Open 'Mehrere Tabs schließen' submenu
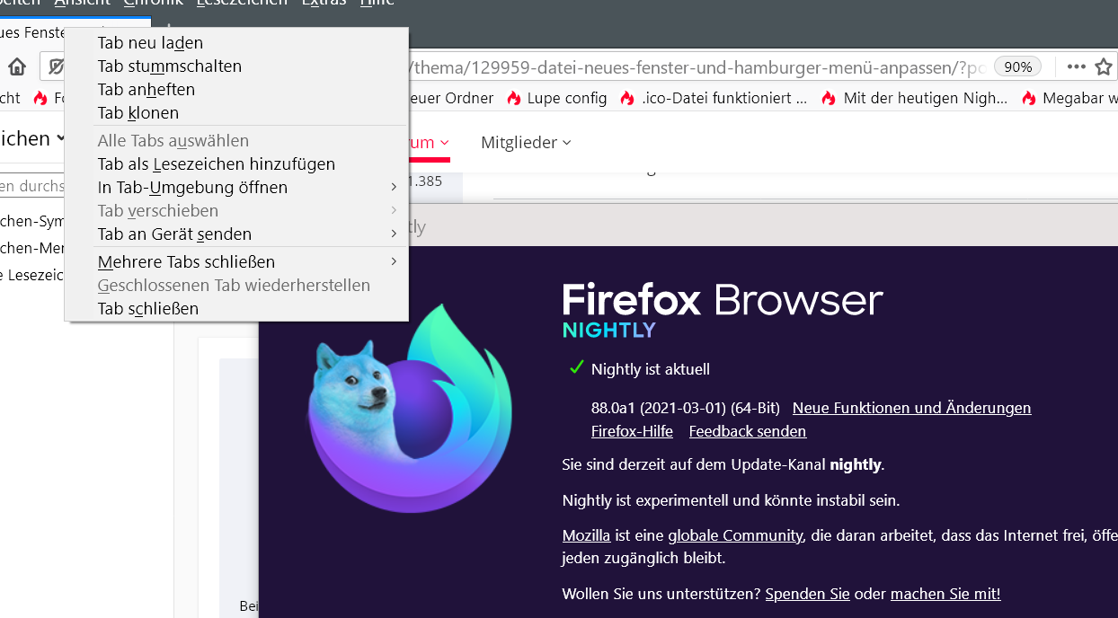Screen dimensions: 1118x618 (236, 261)
